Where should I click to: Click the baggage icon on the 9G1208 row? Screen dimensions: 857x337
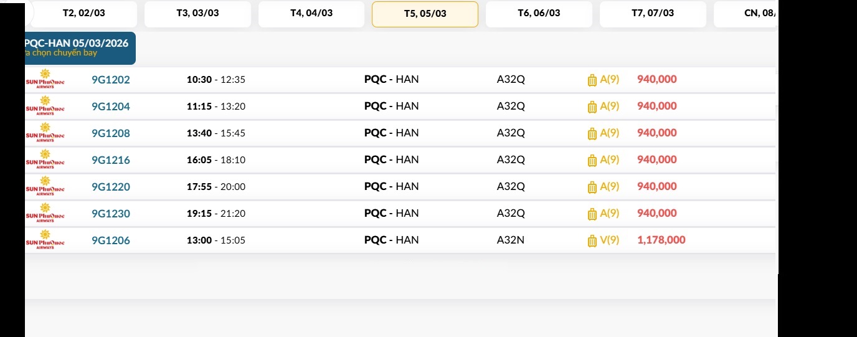(x=592, y=134)
